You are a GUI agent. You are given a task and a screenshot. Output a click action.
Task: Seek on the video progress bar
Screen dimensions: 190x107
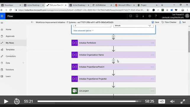(x=89, y=101)
